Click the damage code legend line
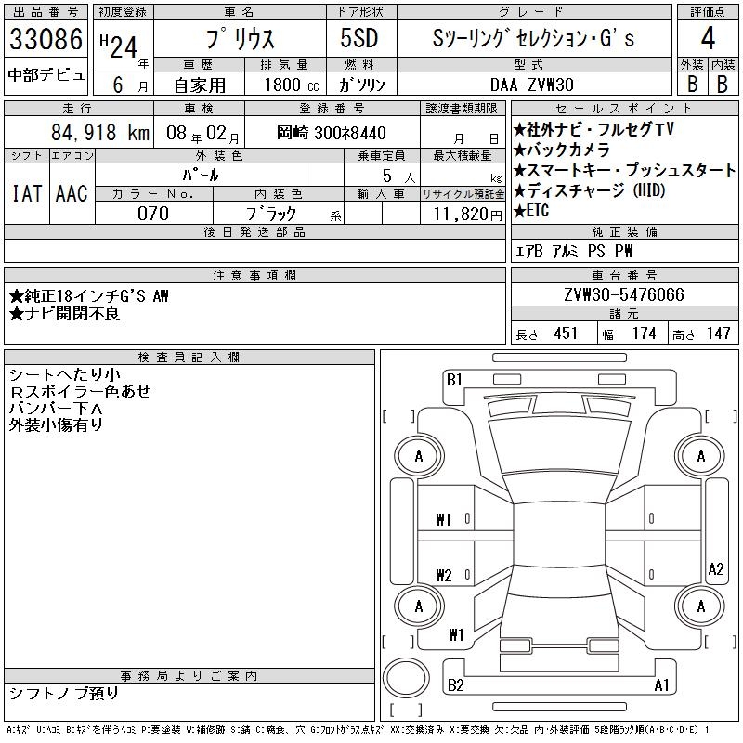 358,731
